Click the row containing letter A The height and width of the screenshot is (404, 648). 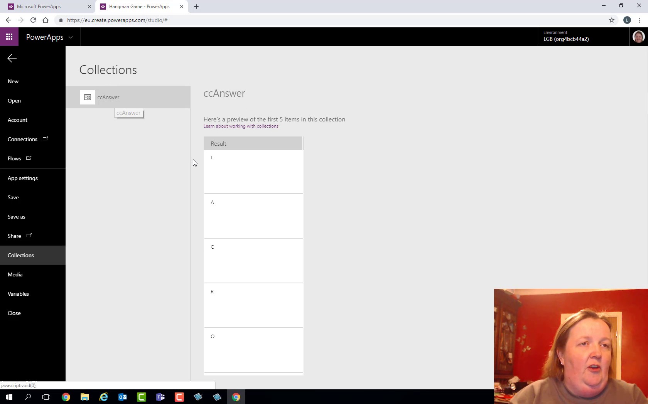(253, 216)
